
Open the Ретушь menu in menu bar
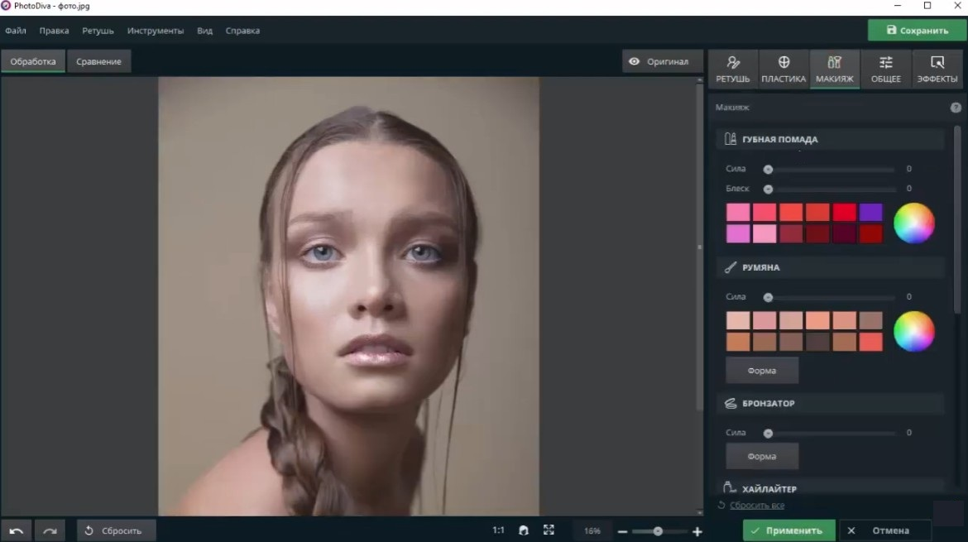98,31
